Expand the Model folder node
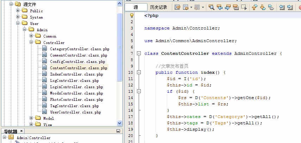The height and width of the screenshot is (143, 301). (31, 118)
